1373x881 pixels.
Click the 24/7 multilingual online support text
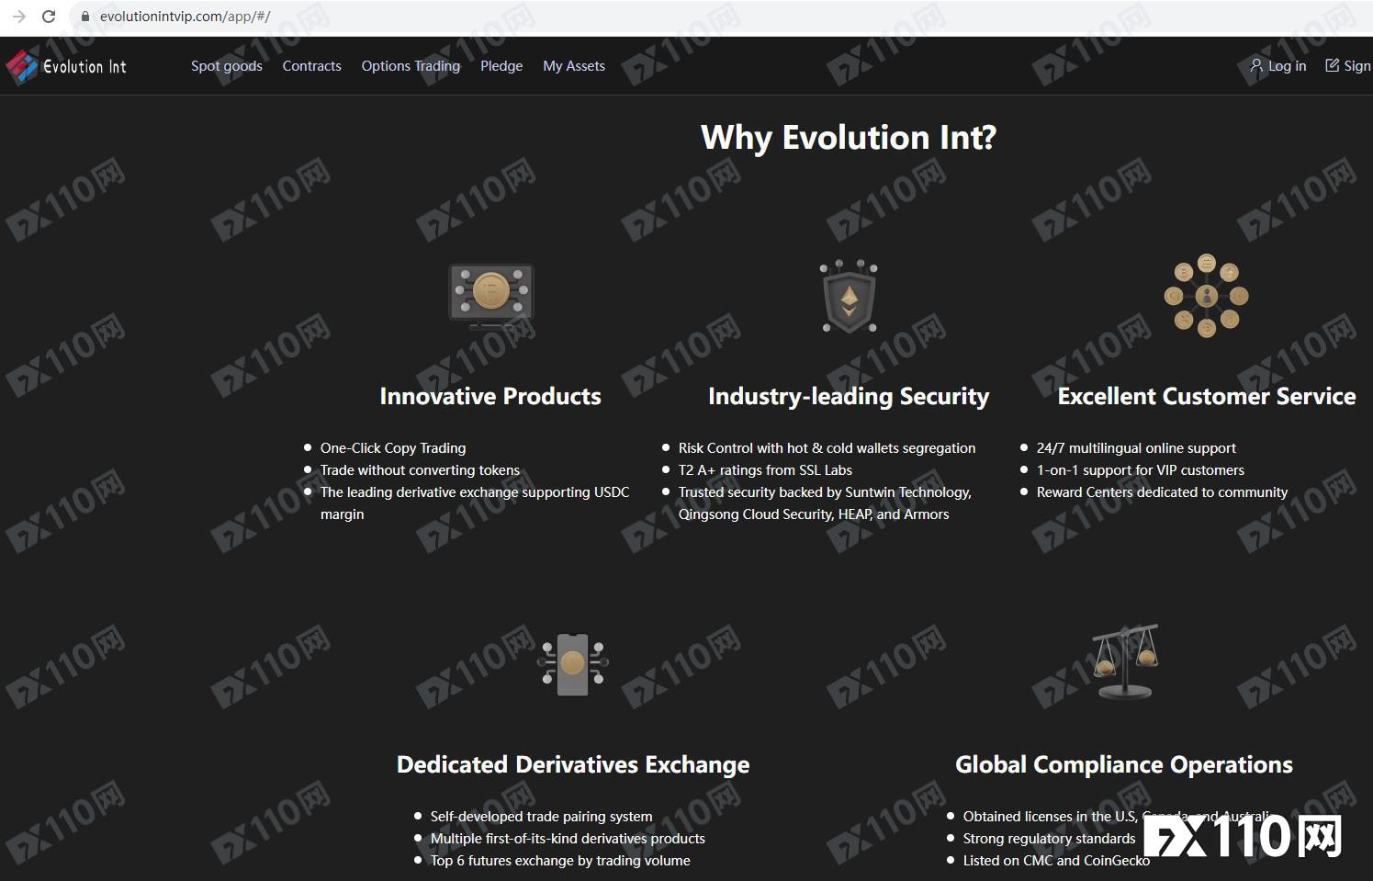pos(1136,448)
